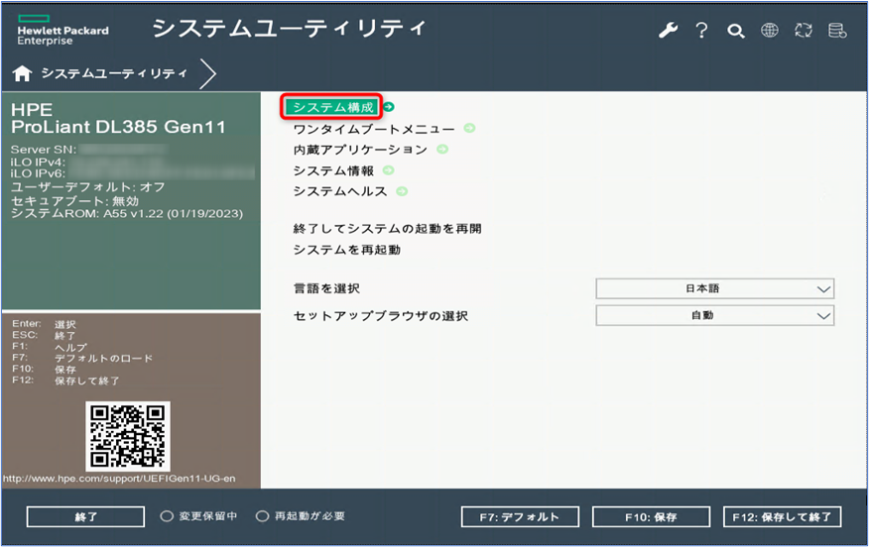Toggle the 変更保留中 radio indicator
Viewport: 869px width, 547px height.
tap(167, 516)
